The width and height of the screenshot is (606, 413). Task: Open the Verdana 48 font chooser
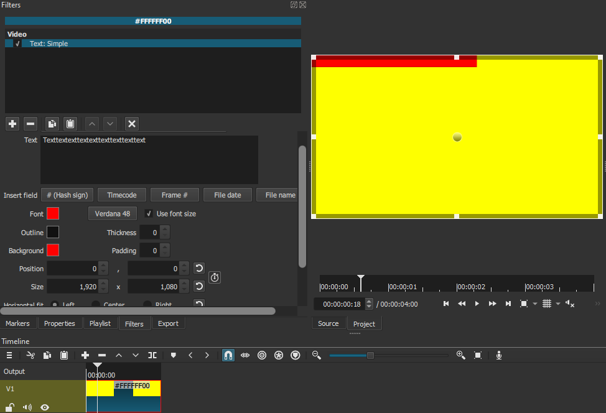(x=113, y=214)
